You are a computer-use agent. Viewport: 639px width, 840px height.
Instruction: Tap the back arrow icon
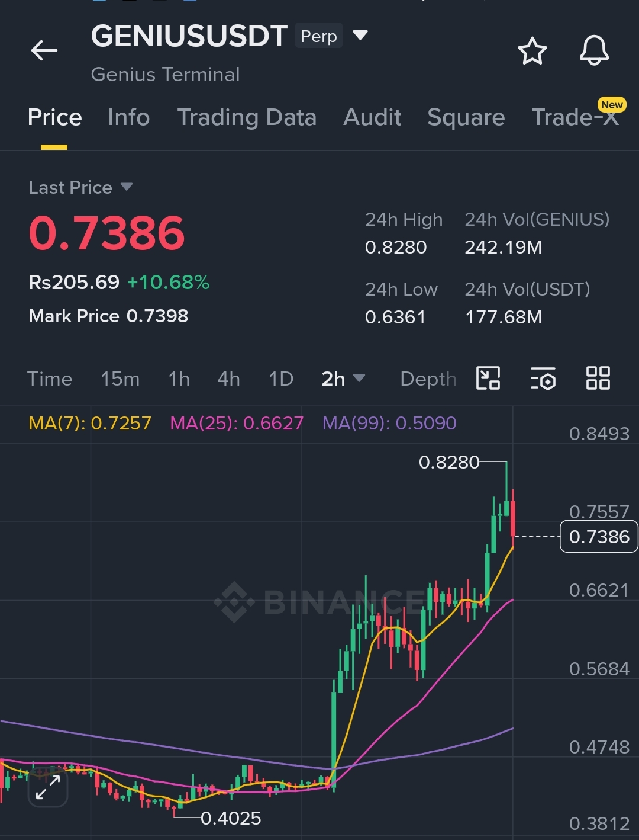pos(44,50)
